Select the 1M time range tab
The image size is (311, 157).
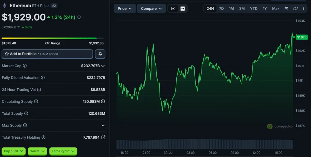coord(231,8)
